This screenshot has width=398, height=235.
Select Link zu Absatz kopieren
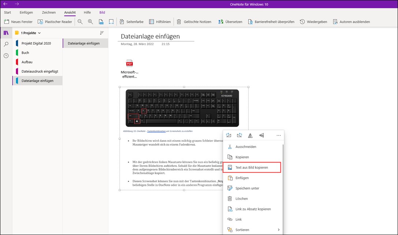(x=253, y=209)
